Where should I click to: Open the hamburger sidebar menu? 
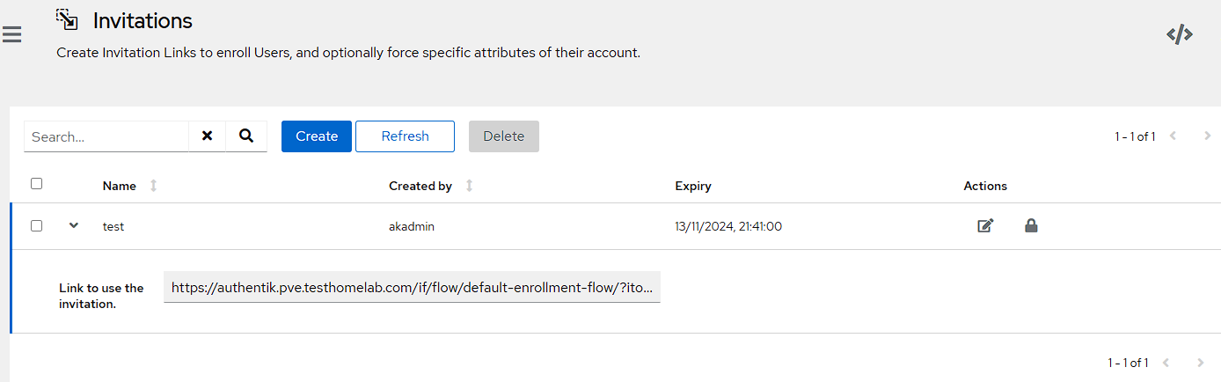coord(12,35)
